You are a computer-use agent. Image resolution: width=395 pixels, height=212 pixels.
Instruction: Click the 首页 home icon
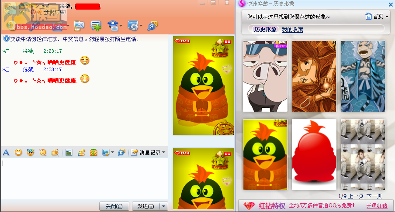click(368, 17)
